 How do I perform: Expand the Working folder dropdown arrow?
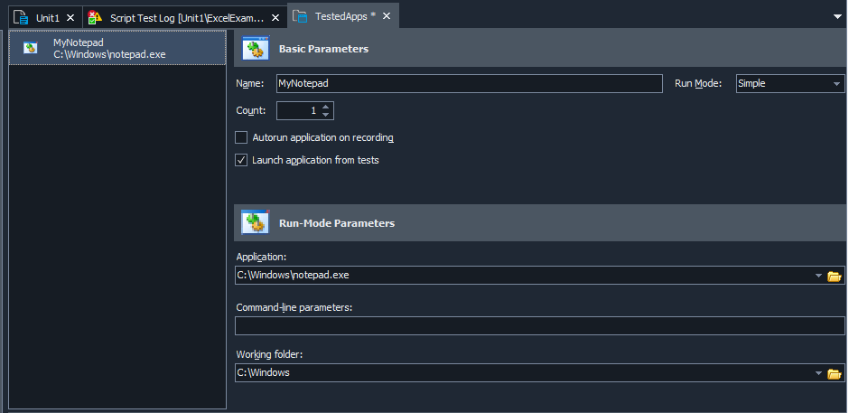click(818, 372)
